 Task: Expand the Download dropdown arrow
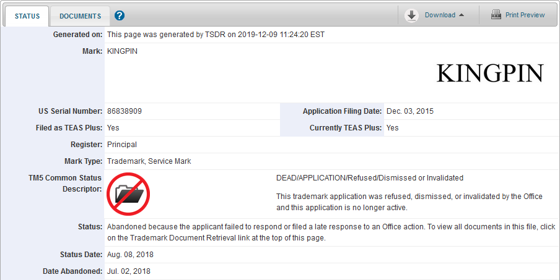pos(462,15)
